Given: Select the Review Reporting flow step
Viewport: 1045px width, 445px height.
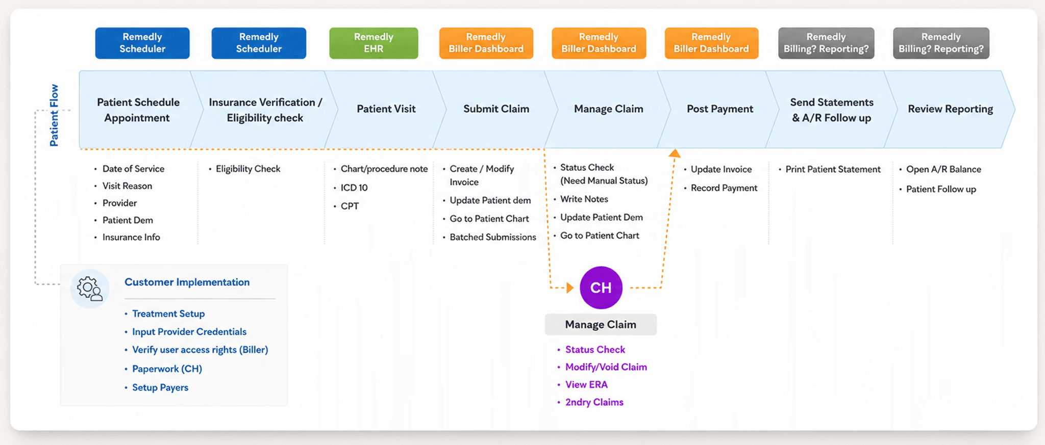Looking at the screenshot, I should pos(950,109).
